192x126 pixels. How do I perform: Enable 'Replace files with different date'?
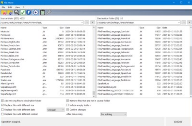(3, 110)
